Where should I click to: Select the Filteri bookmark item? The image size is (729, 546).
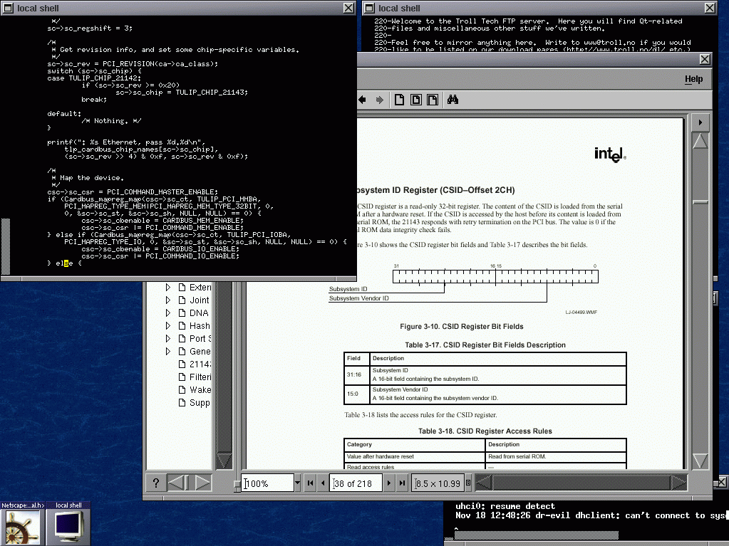(200, 377)
